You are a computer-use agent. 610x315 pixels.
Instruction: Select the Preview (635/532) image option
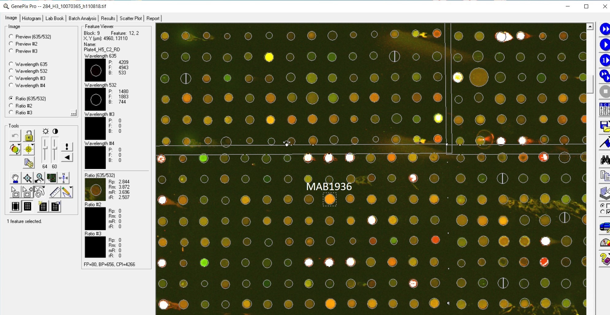(11, 36)
